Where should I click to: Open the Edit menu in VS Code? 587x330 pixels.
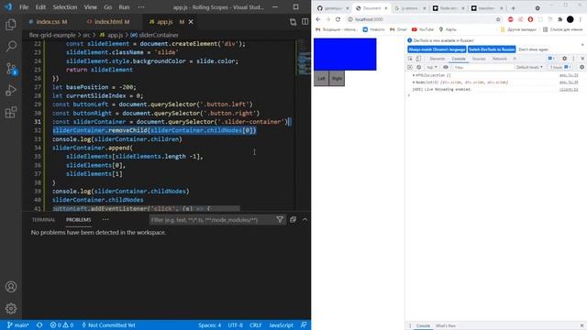[40, 7]
